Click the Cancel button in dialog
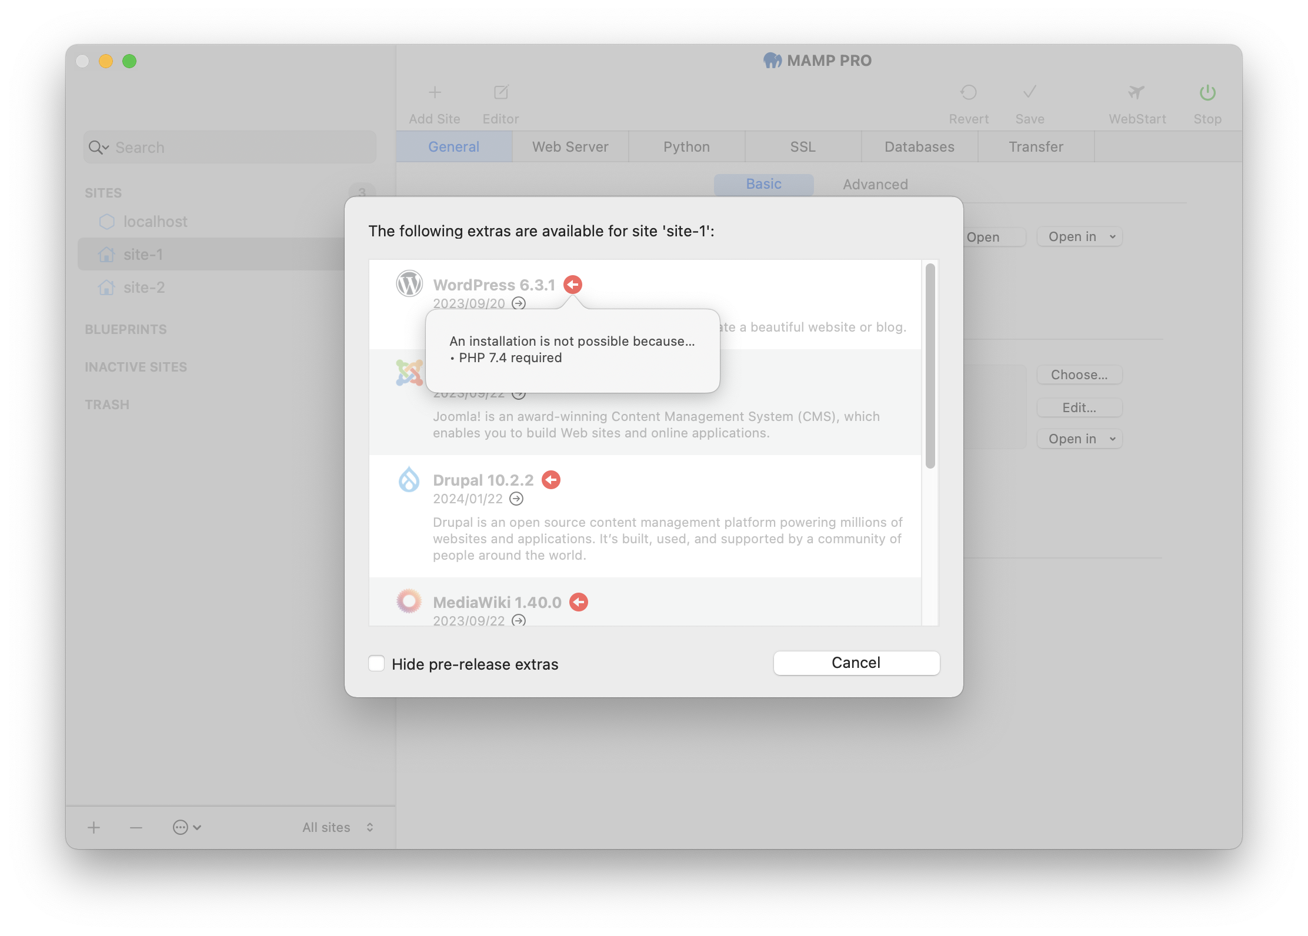The image size is (1308, 936). [x=856, y=663]
